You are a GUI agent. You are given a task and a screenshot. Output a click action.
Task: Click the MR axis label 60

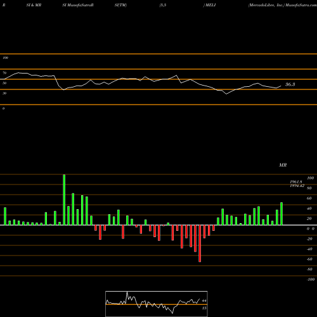(309, 198)
